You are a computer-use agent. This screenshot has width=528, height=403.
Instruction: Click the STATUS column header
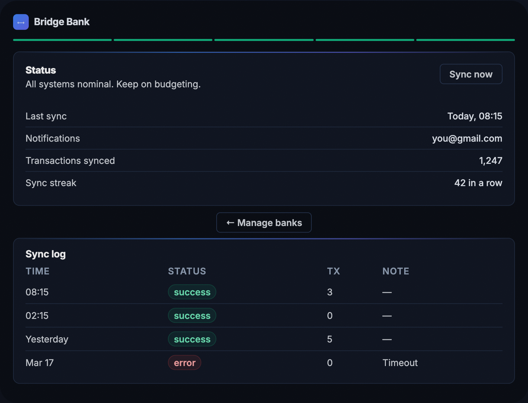tap(187, 271)
